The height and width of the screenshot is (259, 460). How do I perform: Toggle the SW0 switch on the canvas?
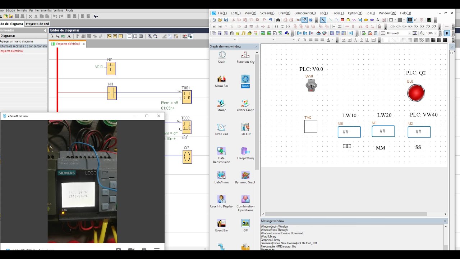pos(311,86)
